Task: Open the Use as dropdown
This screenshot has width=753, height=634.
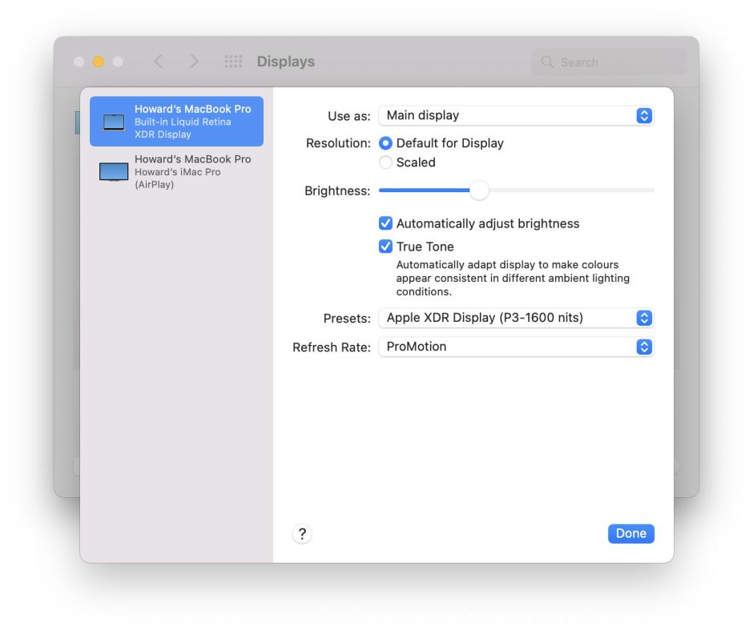Action: tap(515, 115)
